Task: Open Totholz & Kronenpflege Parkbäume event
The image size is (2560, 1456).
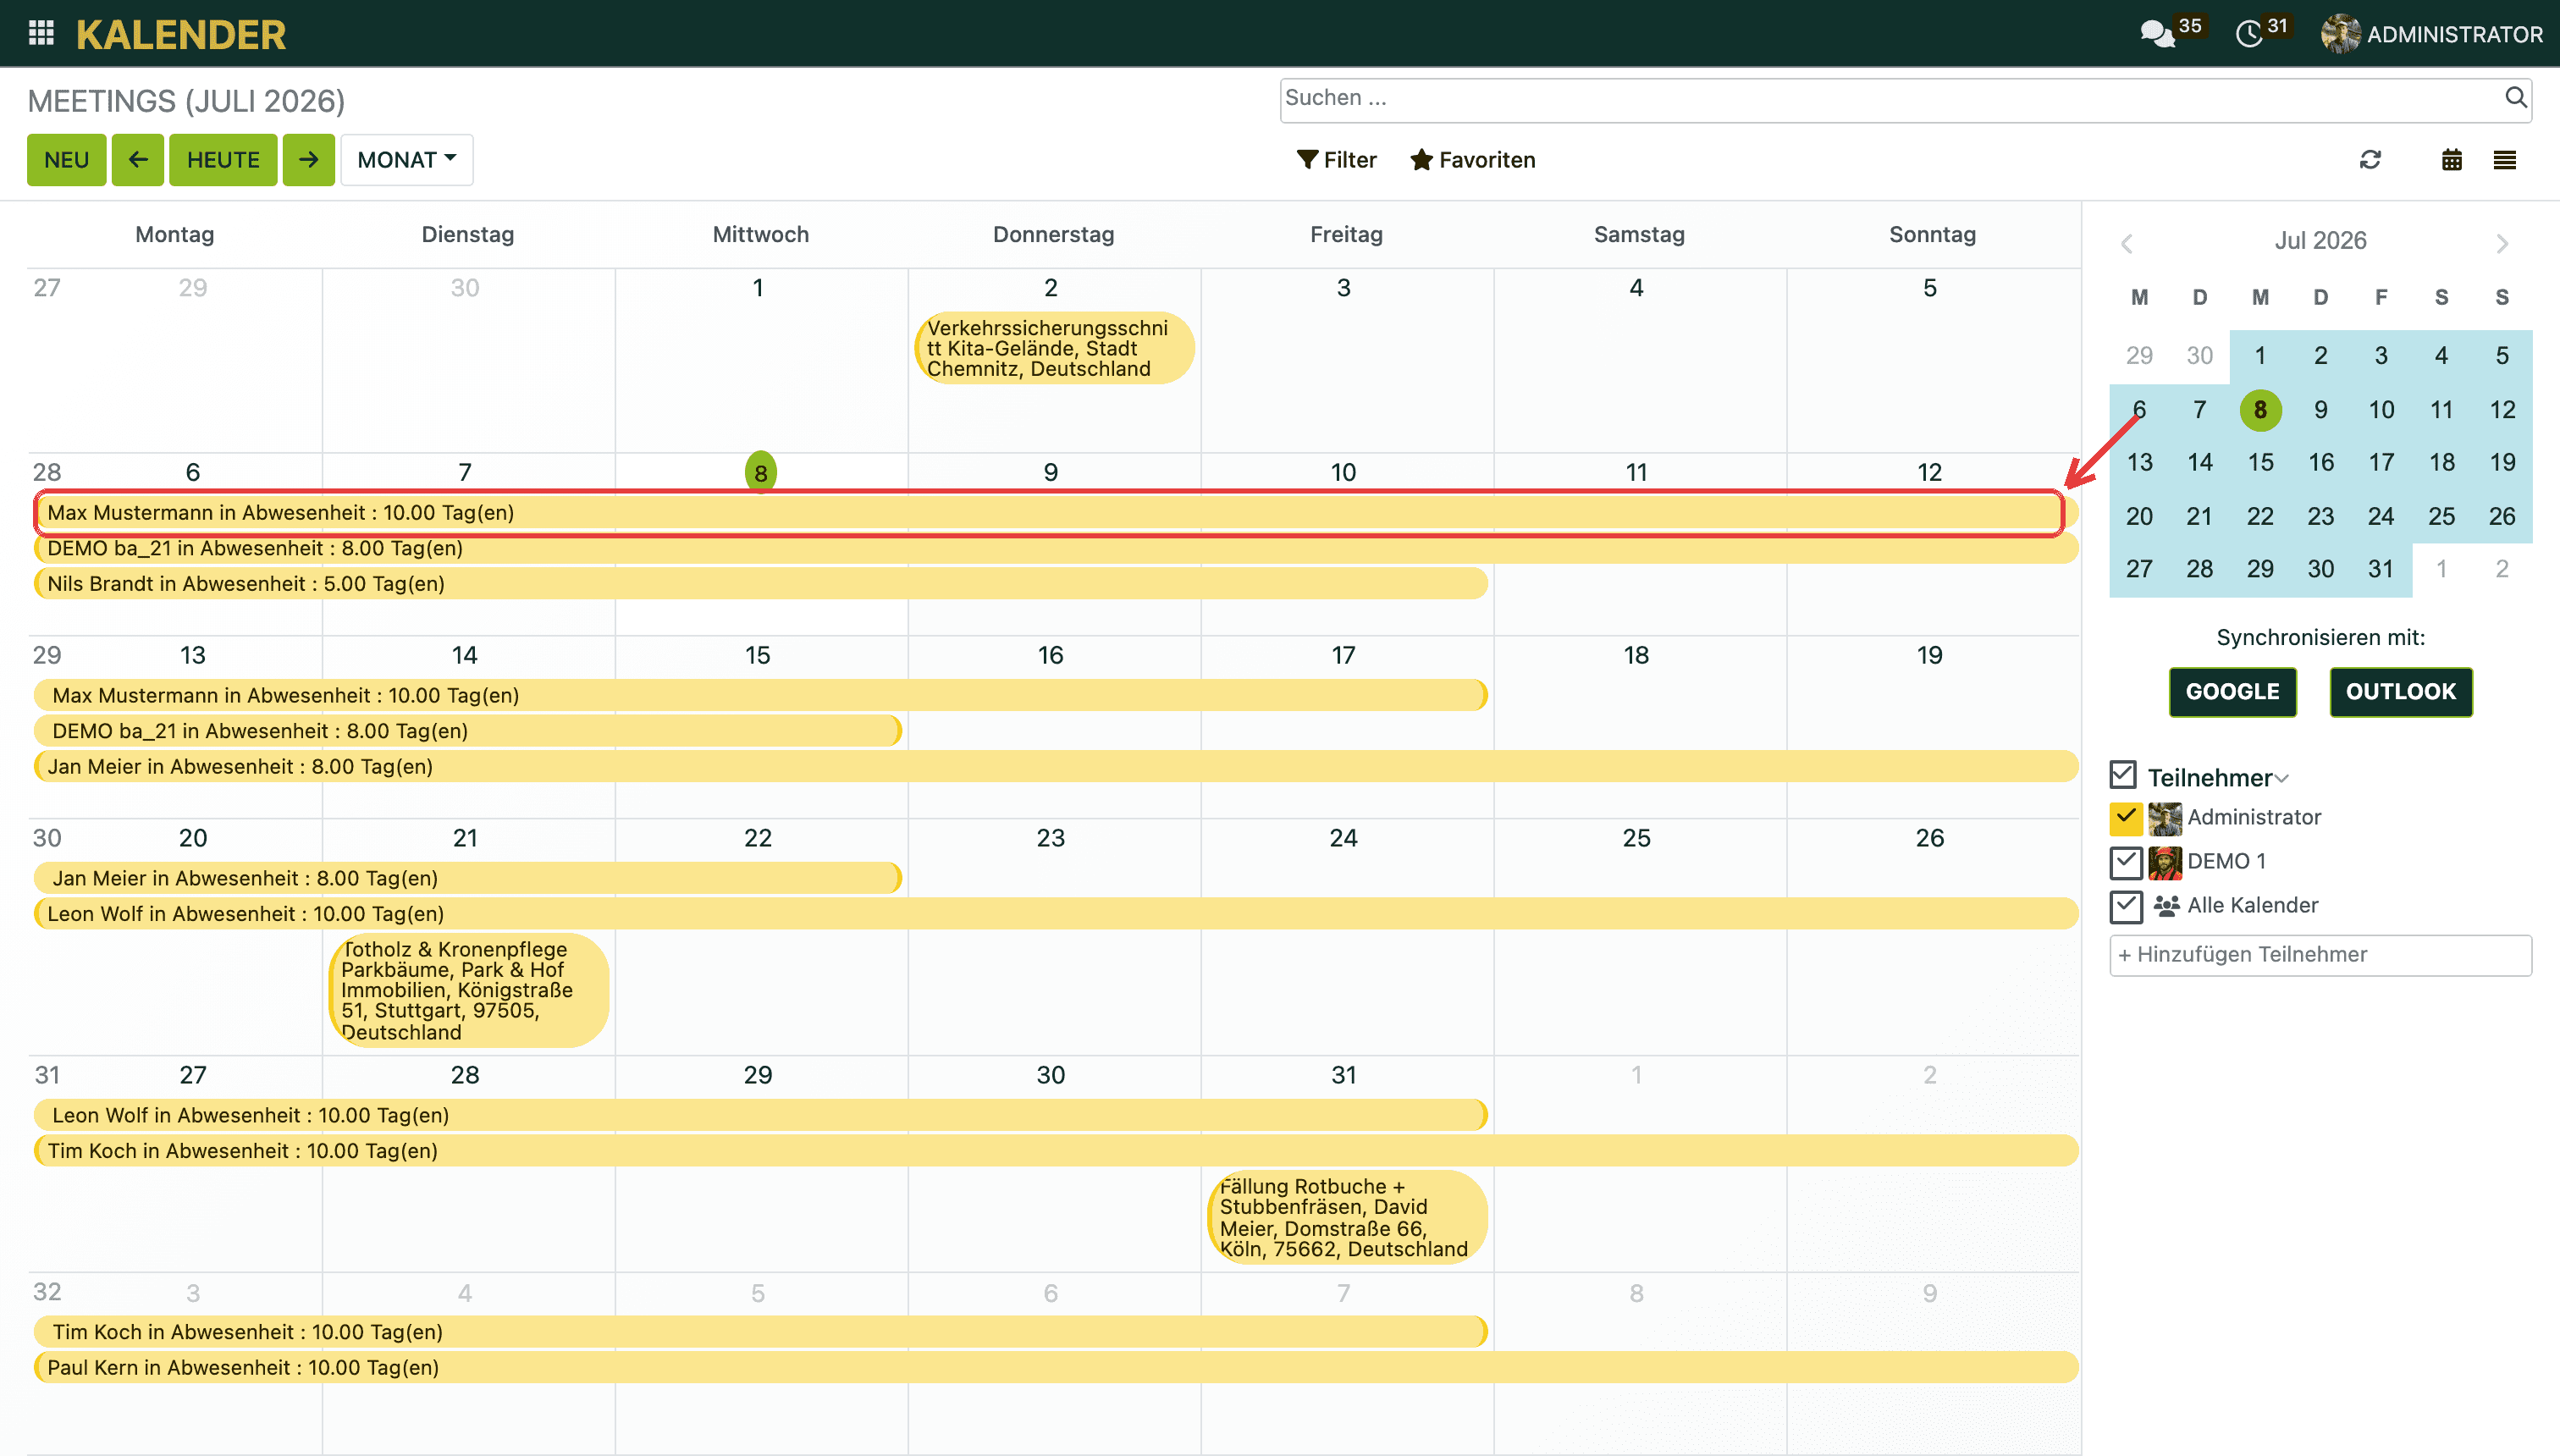Action: 468,991
